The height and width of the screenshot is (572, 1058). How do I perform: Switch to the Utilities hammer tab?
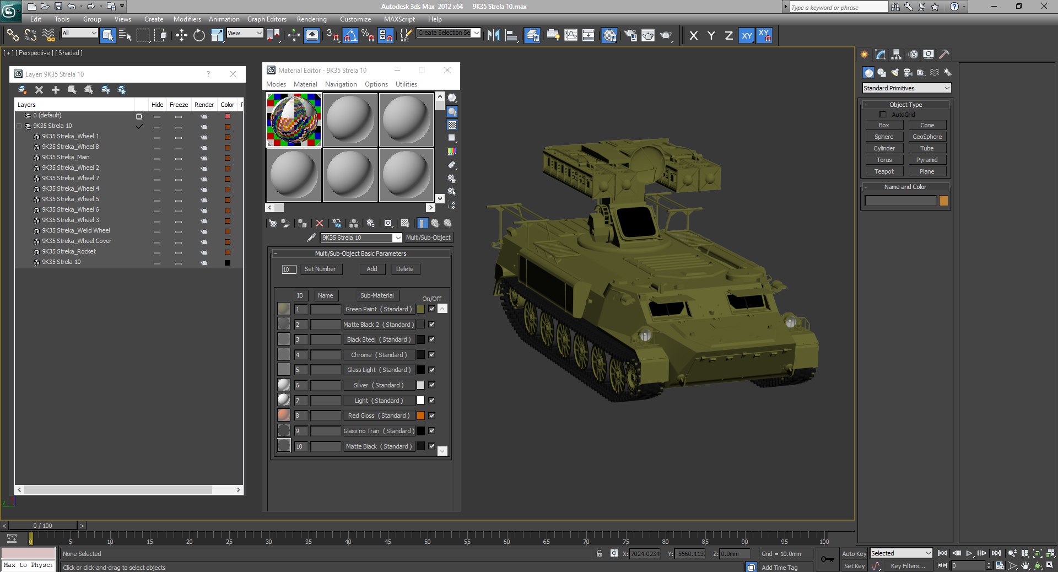(x=944, y=54)
